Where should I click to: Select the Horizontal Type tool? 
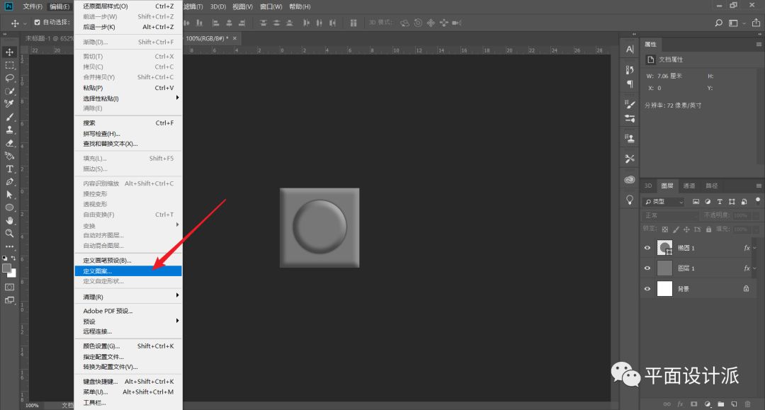click(10, 169)
